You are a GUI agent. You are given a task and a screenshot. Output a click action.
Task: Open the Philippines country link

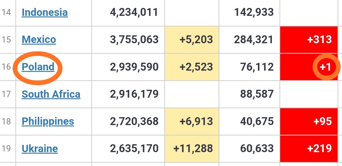(48, 121)
